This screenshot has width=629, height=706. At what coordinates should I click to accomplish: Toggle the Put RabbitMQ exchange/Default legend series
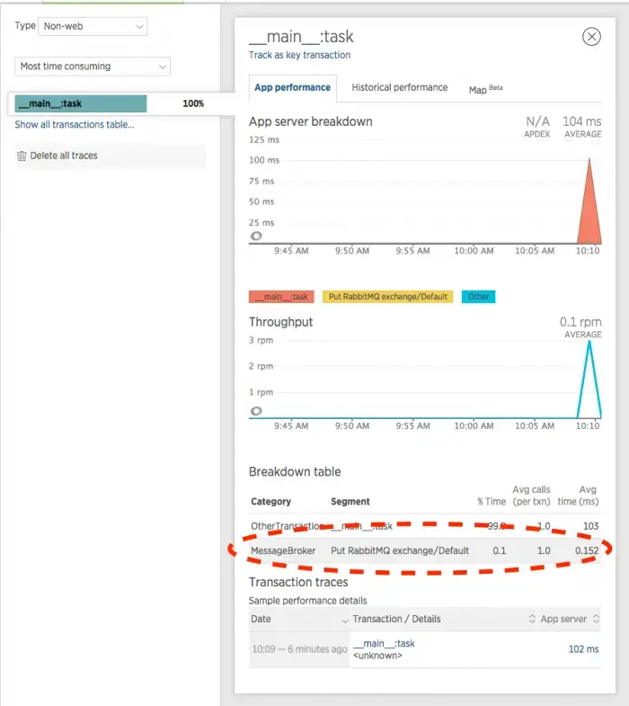click(387, 297)
